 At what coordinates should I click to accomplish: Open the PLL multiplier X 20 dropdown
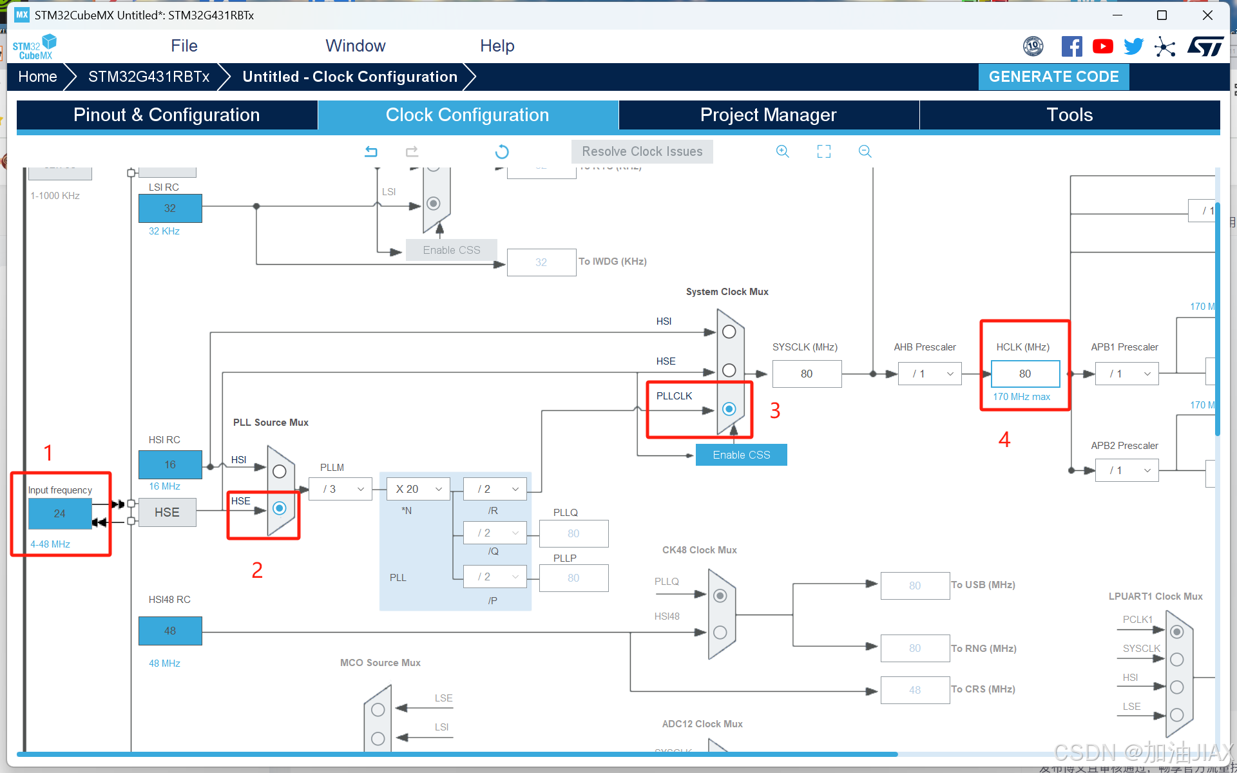(x=419, y=489)
